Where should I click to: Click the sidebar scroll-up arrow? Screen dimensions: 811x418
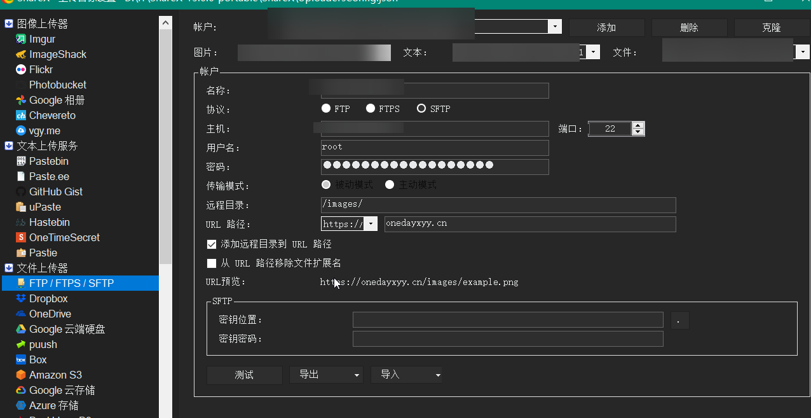tap(166, 22)
